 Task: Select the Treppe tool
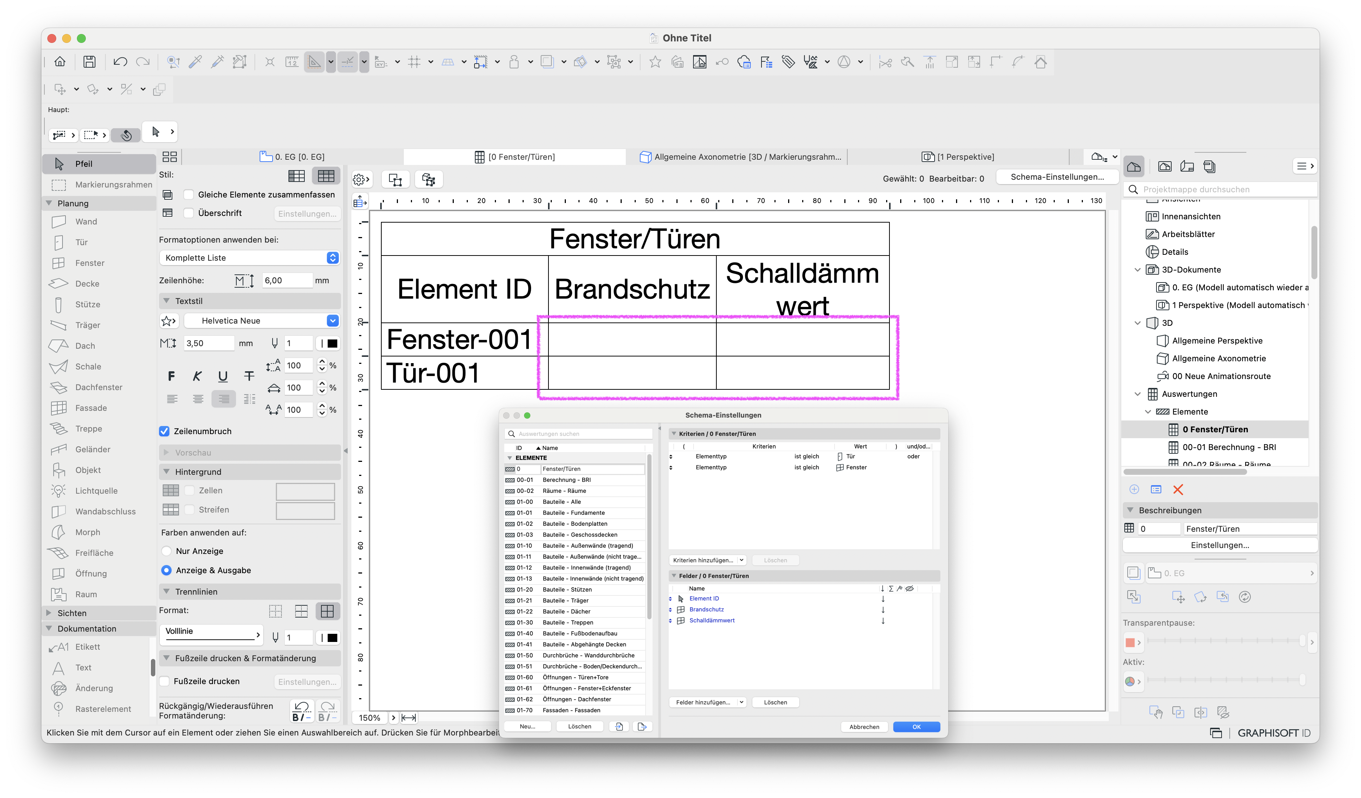click(x=99, y=429)
